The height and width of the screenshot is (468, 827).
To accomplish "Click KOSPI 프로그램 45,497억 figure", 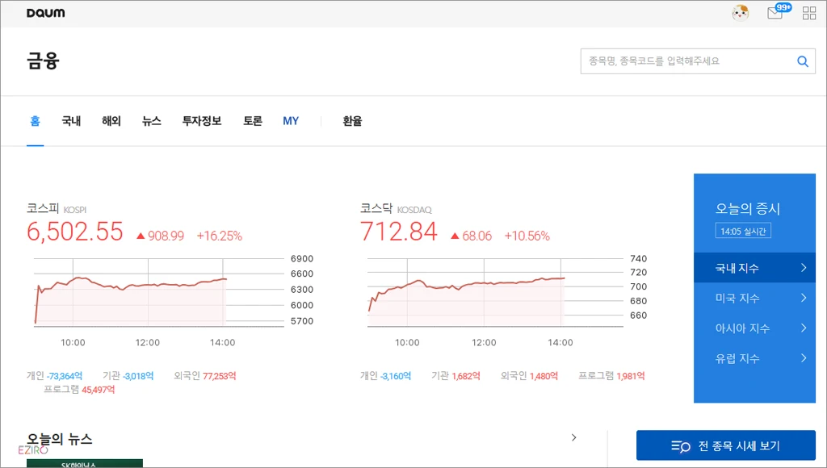I will tap(79, 390).
